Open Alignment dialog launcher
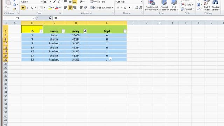Image resolution: width=224 pixels, height=126 pixels. pyautogui.click(x=113, y=13)
